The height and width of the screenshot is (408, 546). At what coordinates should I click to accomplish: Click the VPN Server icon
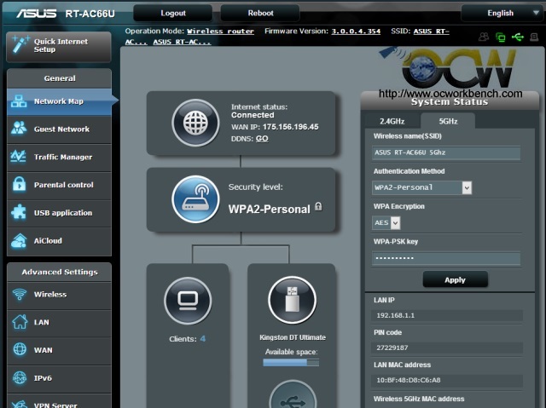(20, 404)
